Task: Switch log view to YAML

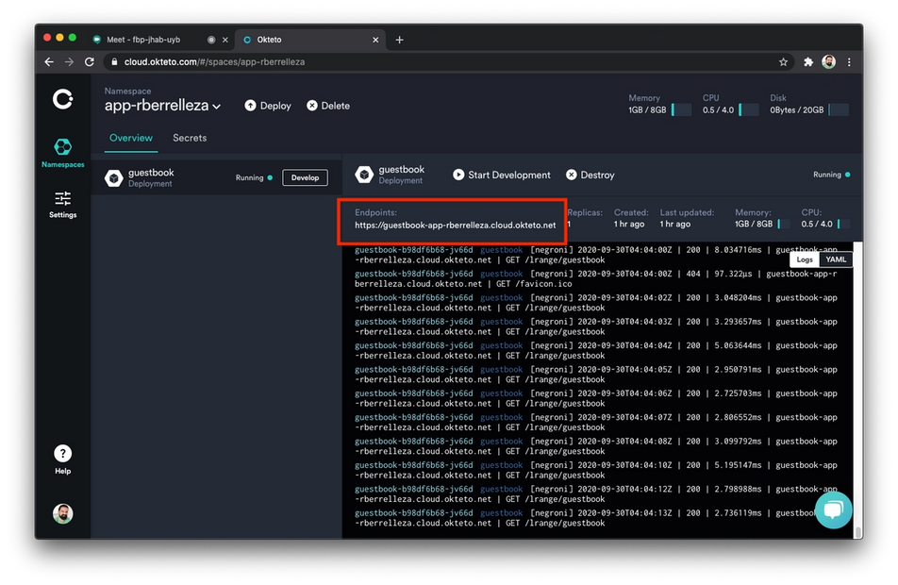Action: coord(836,259)
